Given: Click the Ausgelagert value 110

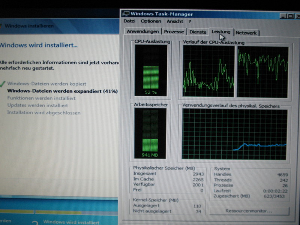Looking at the screenshot, I should point(197,206).
